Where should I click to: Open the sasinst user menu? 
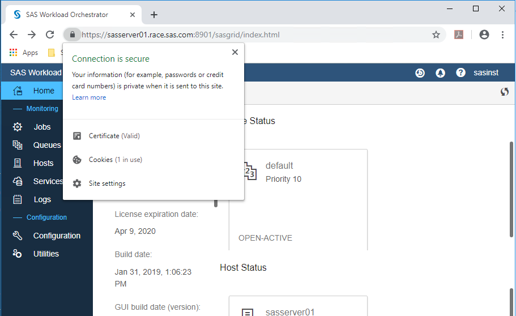point(485,73)
